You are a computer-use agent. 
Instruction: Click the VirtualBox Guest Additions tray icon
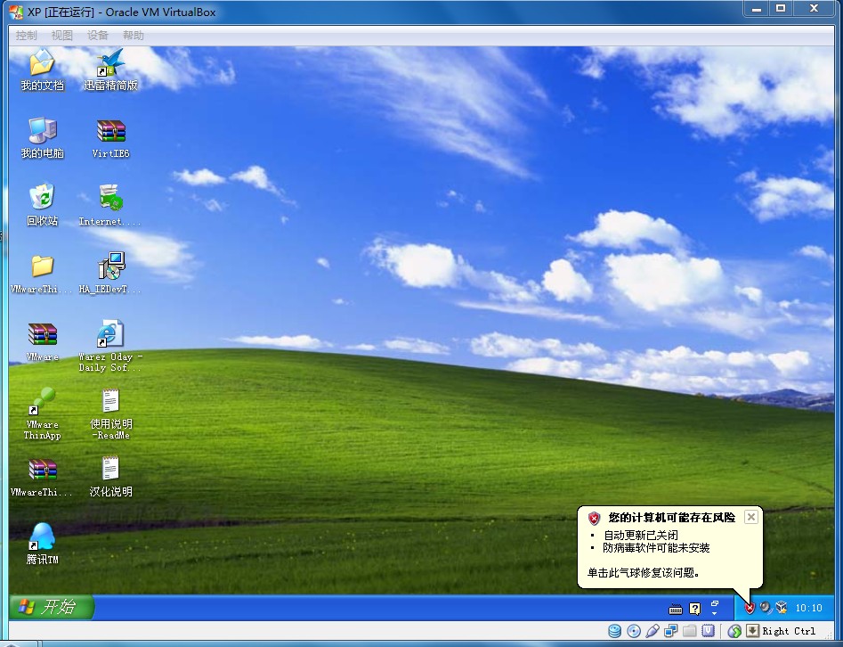click(782, 609)
